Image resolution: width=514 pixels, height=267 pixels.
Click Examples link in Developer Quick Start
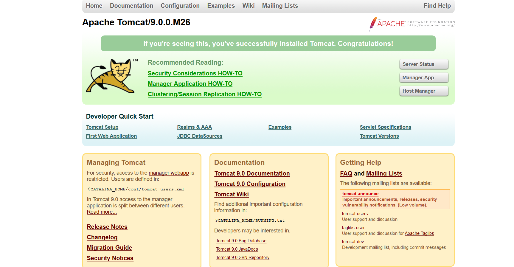(280, 127)
